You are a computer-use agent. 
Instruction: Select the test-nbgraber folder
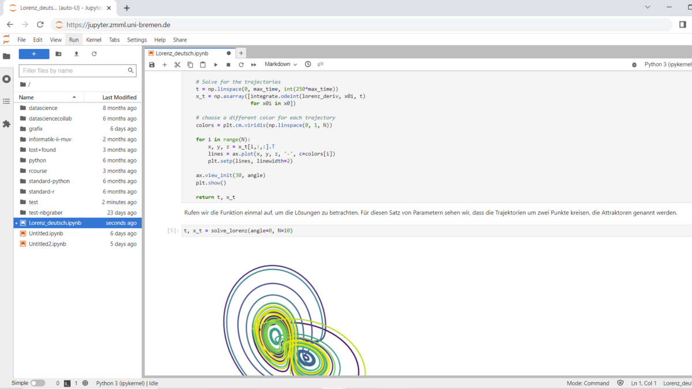[78, 213]
